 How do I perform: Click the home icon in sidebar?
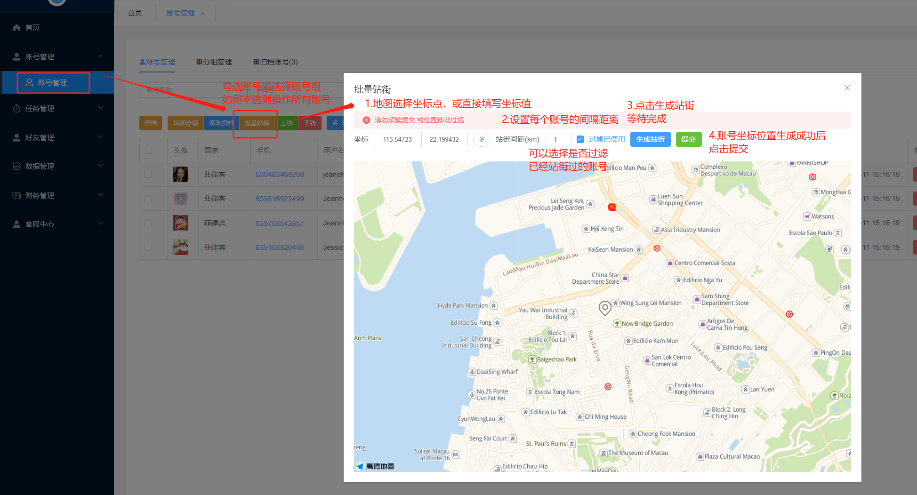point(17,28)
